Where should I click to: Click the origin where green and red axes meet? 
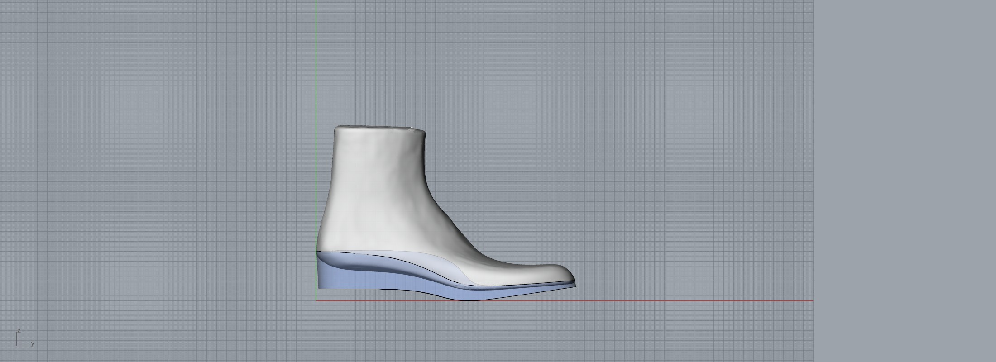pos(316,300)
